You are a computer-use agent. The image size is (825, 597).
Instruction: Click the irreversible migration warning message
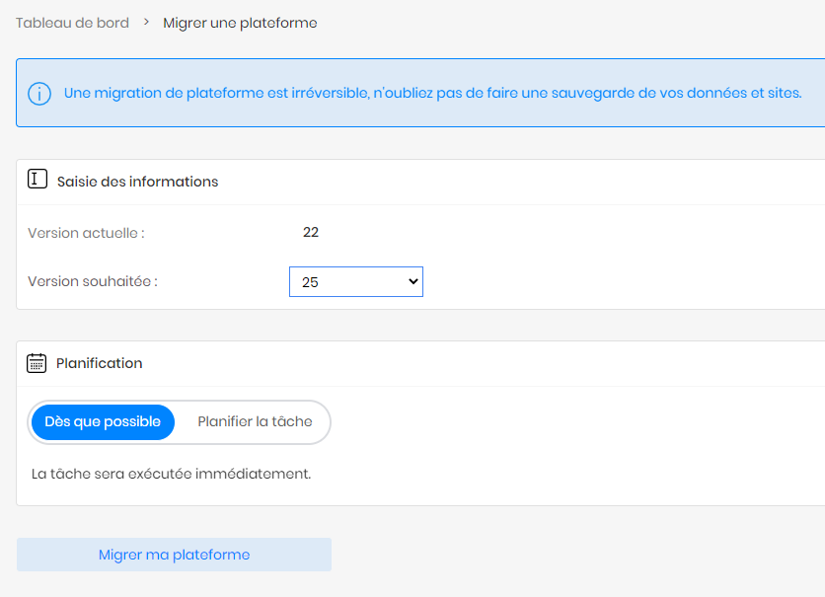[x=432, y=93]
